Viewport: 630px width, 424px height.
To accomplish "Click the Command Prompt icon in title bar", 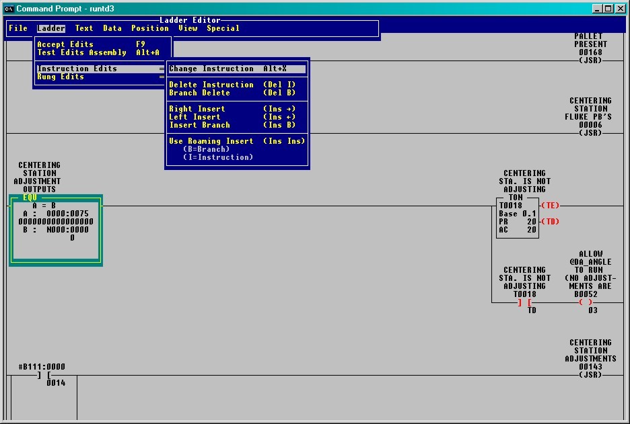I will (x=7, y=8).
